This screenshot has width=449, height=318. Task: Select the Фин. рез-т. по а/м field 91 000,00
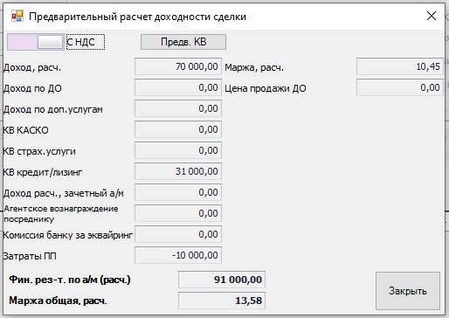222,280
